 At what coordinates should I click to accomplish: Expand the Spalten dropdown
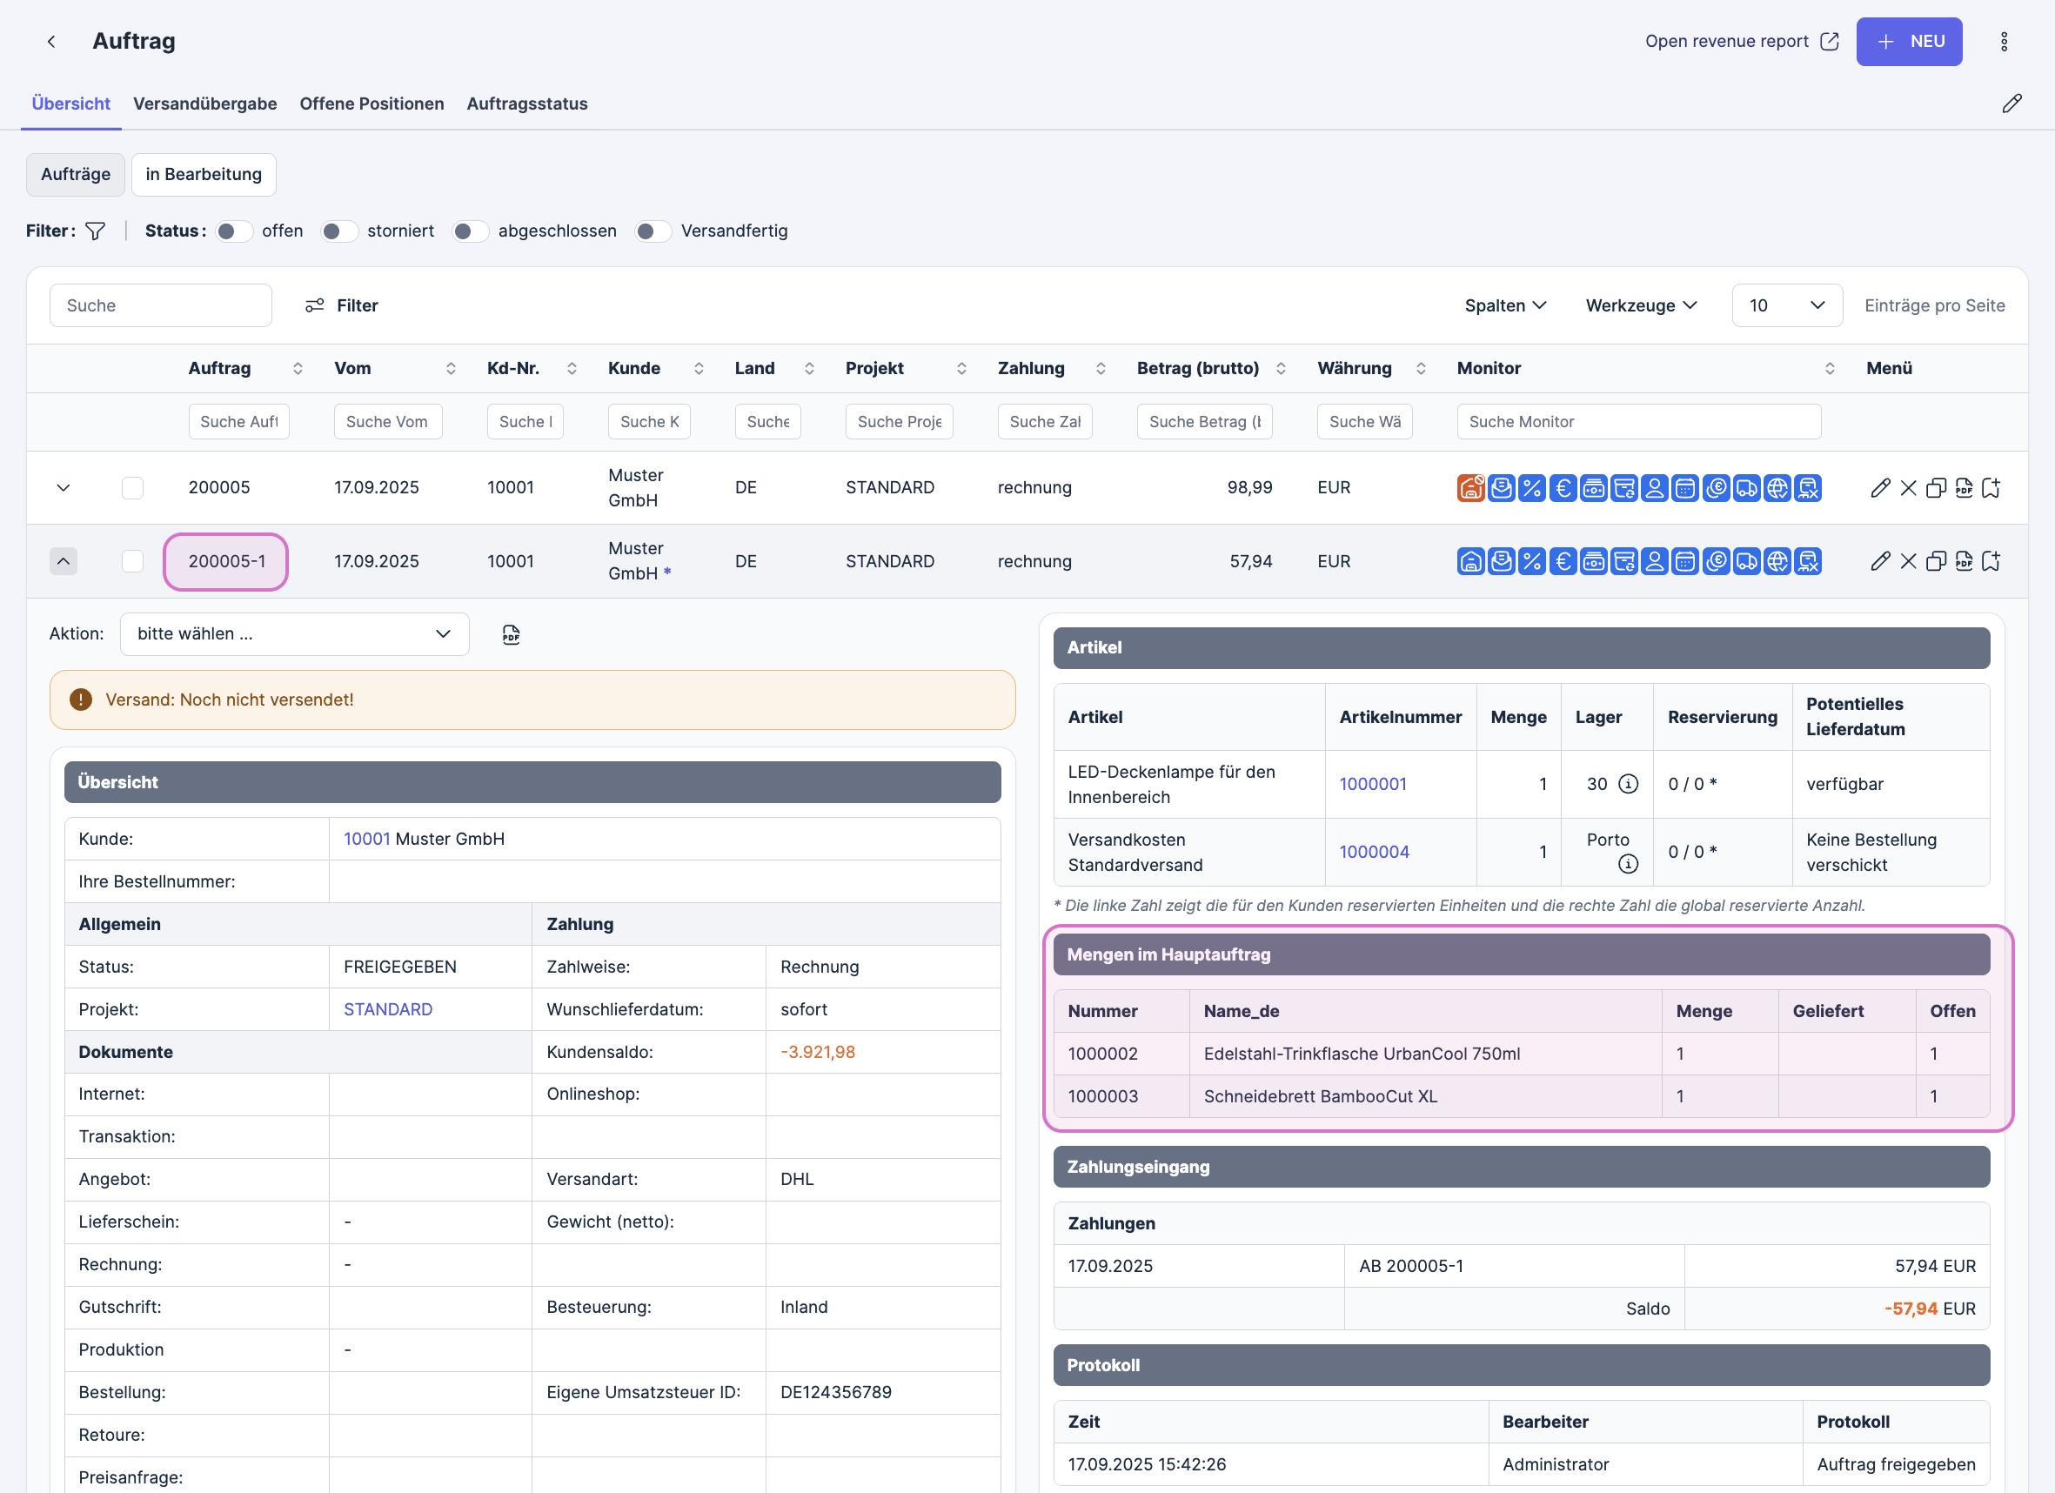pyautogui.click(x=1504, y=305)
